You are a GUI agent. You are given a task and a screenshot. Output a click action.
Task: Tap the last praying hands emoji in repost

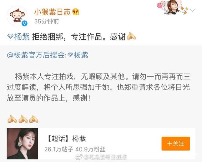(x=34, y=118)
